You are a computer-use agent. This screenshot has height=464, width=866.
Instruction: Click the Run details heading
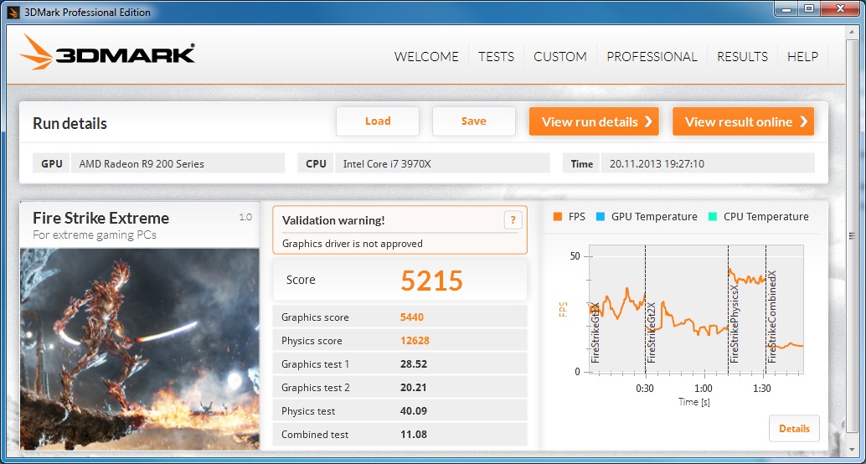tap(70, 123)
